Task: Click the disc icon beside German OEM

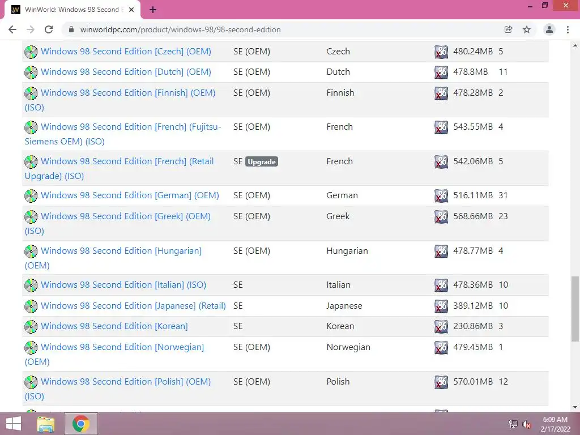Action: click(31, 195)
